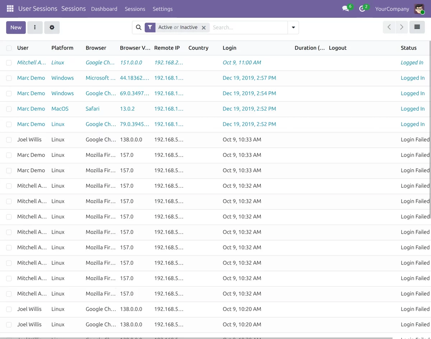Remove the Active or Inactive filter
This screenshot has height=339, width=431.
(204, 28)
